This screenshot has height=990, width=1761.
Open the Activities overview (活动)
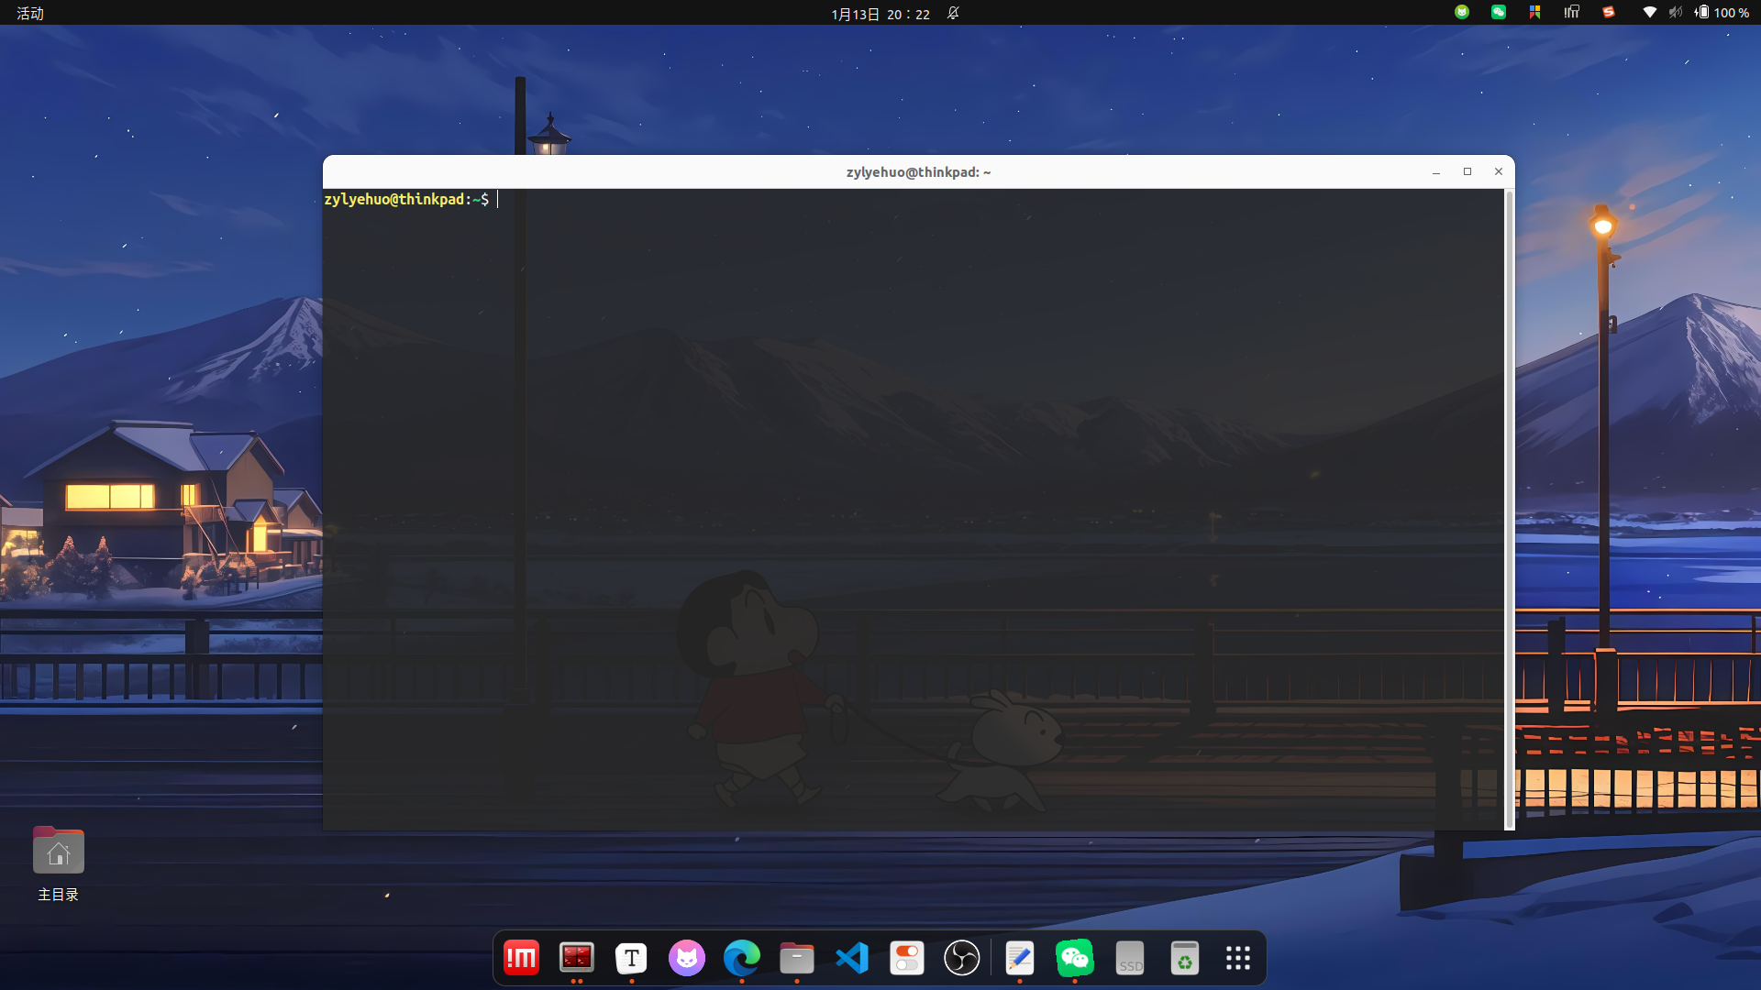point(30,13)
